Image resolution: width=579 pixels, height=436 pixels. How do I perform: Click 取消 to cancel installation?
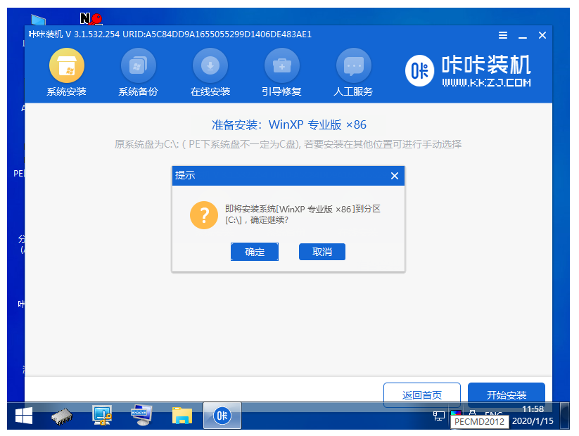322,252
